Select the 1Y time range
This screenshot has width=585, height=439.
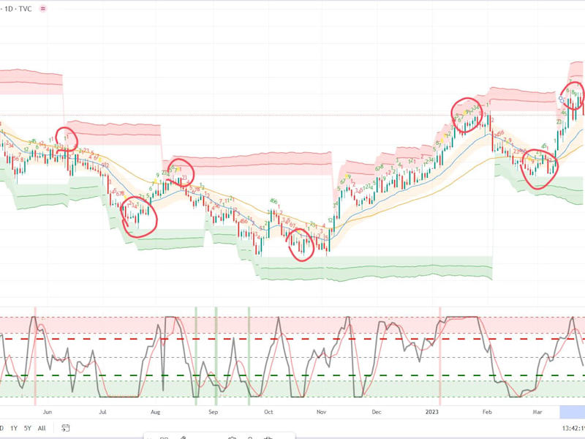(x=14, y=428)
